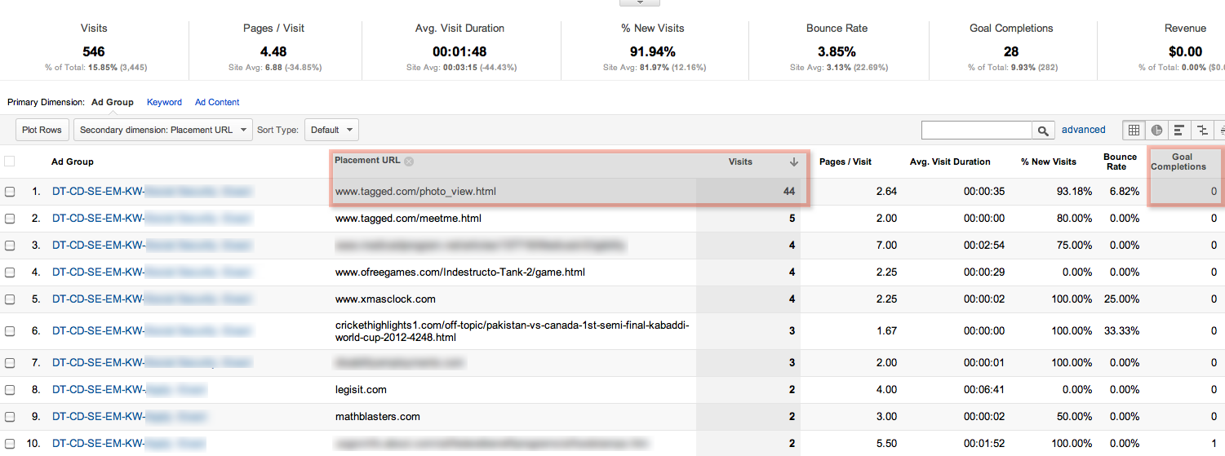Sort by the Ad Group column header

(x=73, y=162)
